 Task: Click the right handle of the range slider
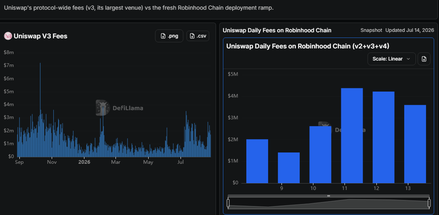[x=429, y=203]
